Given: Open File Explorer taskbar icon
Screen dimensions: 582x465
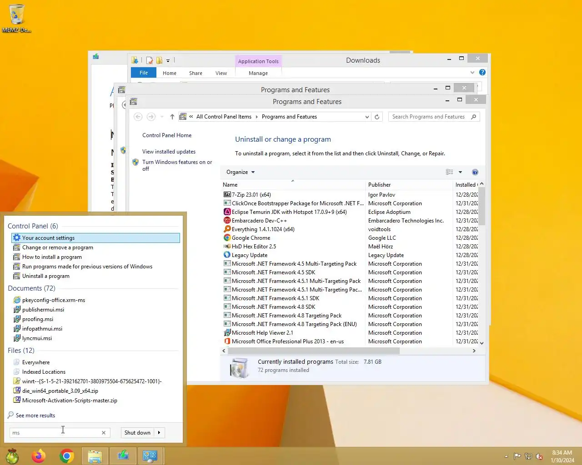Looking at the screenshot, I should pyautogui.click(x=95, y=456).
